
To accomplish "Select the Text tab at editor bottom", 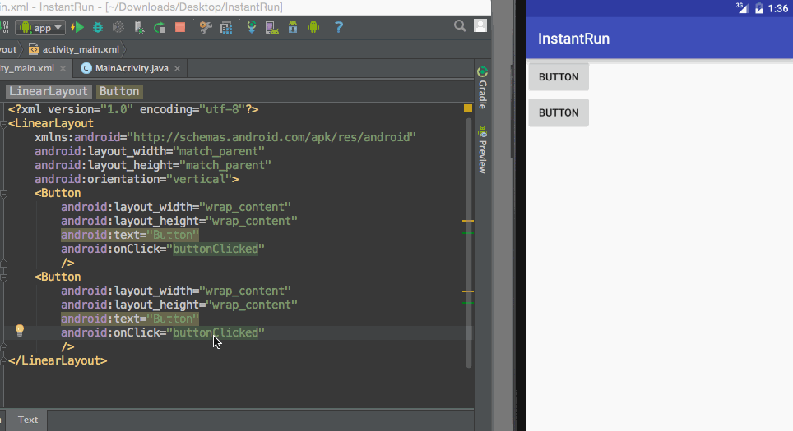I will (28, 420).
